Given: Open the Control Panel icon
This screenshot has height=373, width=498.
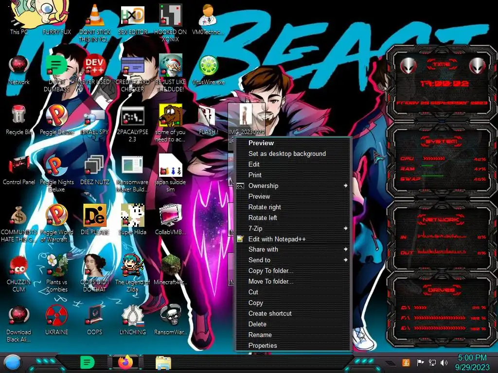Looking at the screenshot, I should [x=19, y=170].
